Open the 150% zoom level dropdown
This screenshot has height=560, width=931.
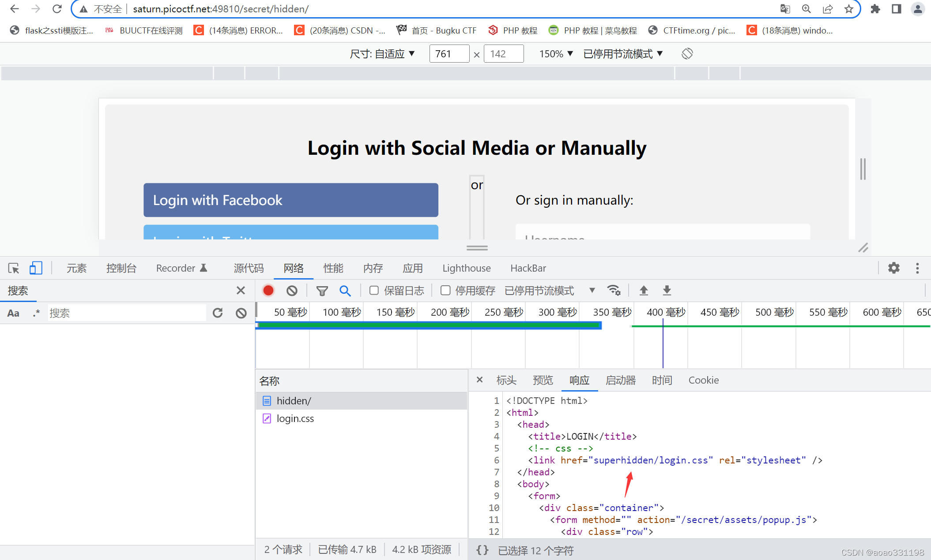click(x=555, y=53)
